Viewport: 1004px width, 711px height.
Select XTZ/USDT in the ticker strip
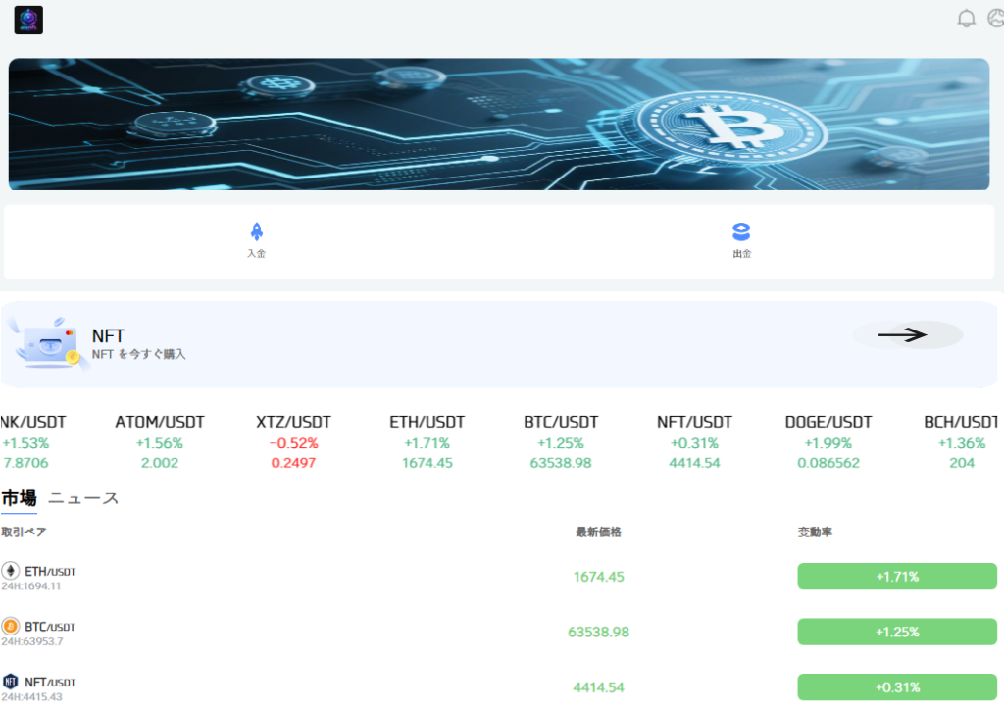(x=293, y=442)
